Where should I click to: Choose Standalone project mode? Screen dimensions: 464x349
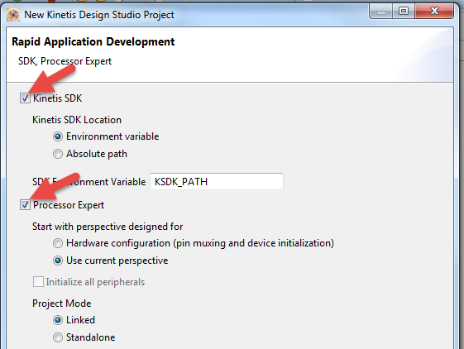coord(58,337)
